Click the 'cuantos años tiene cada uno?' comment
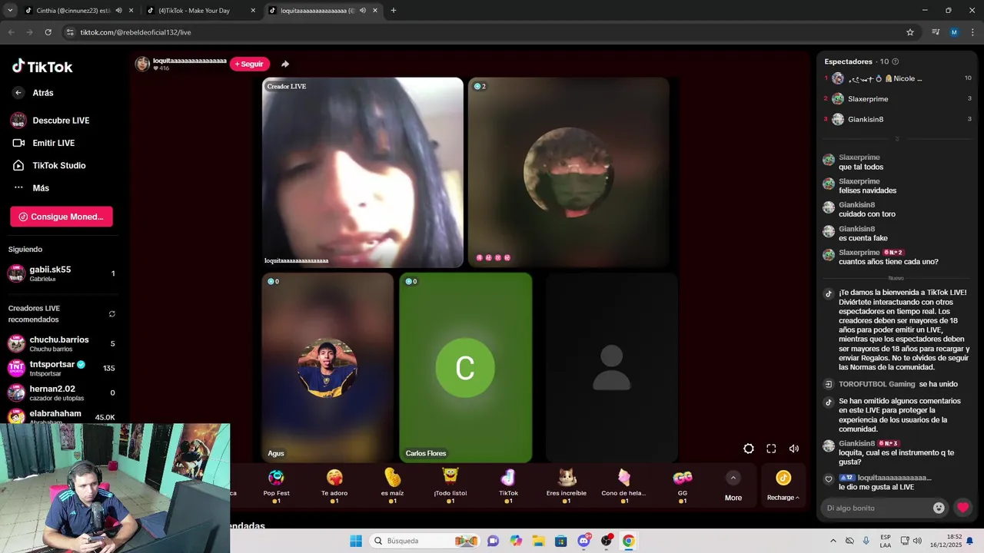This screenshot has height=553, width=984. click(x=888, y=262)
